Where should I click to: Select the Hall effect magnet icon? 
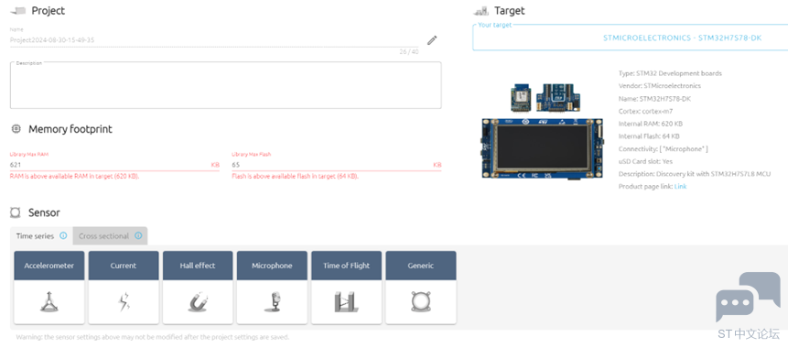[x=198, y=301]
